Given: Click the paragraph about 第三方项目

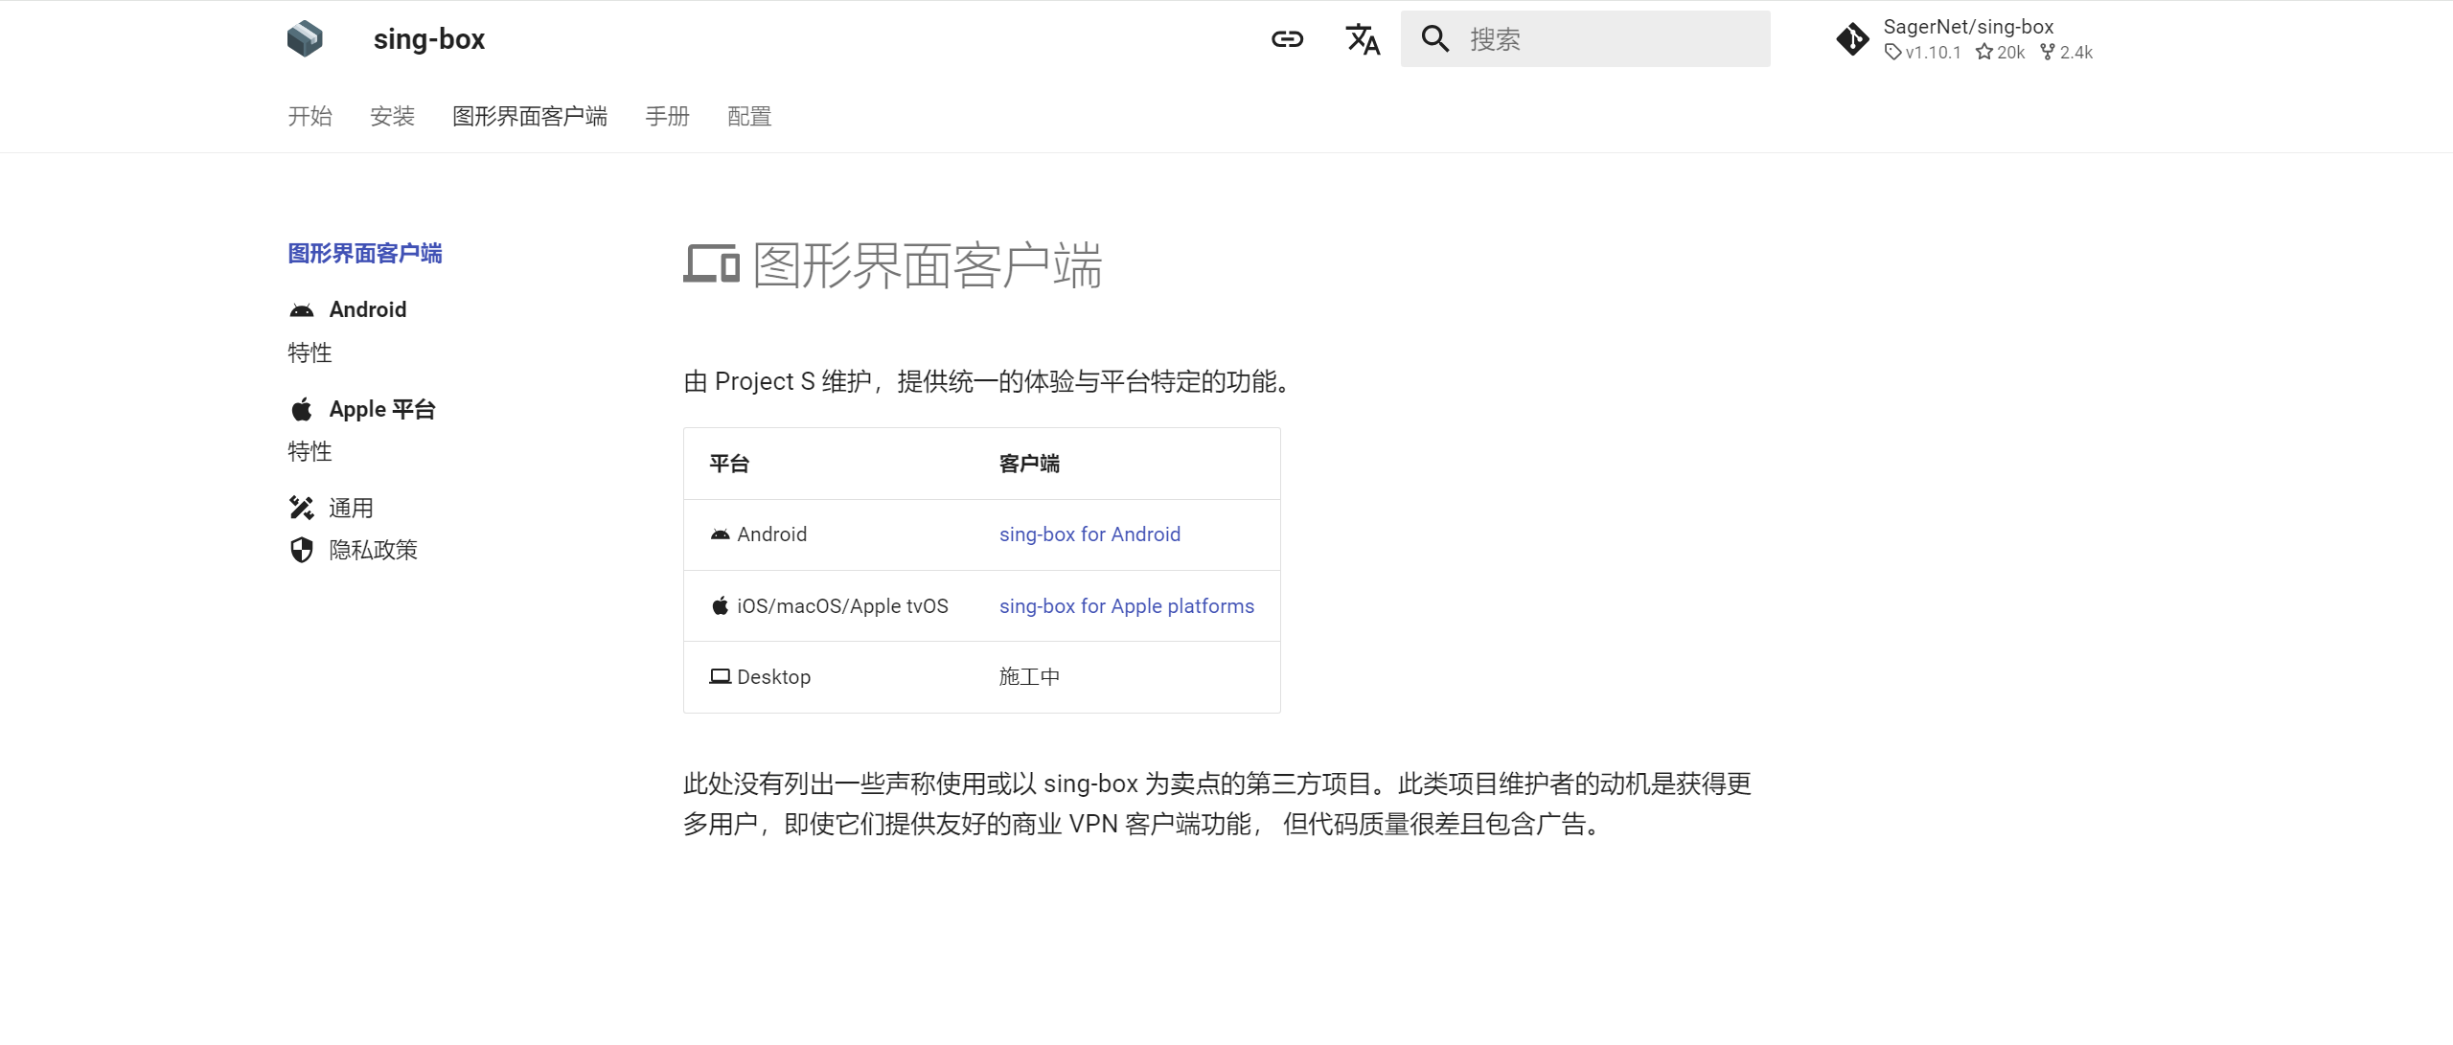Looking at the screenshot, I should [x=1217, y=804].
